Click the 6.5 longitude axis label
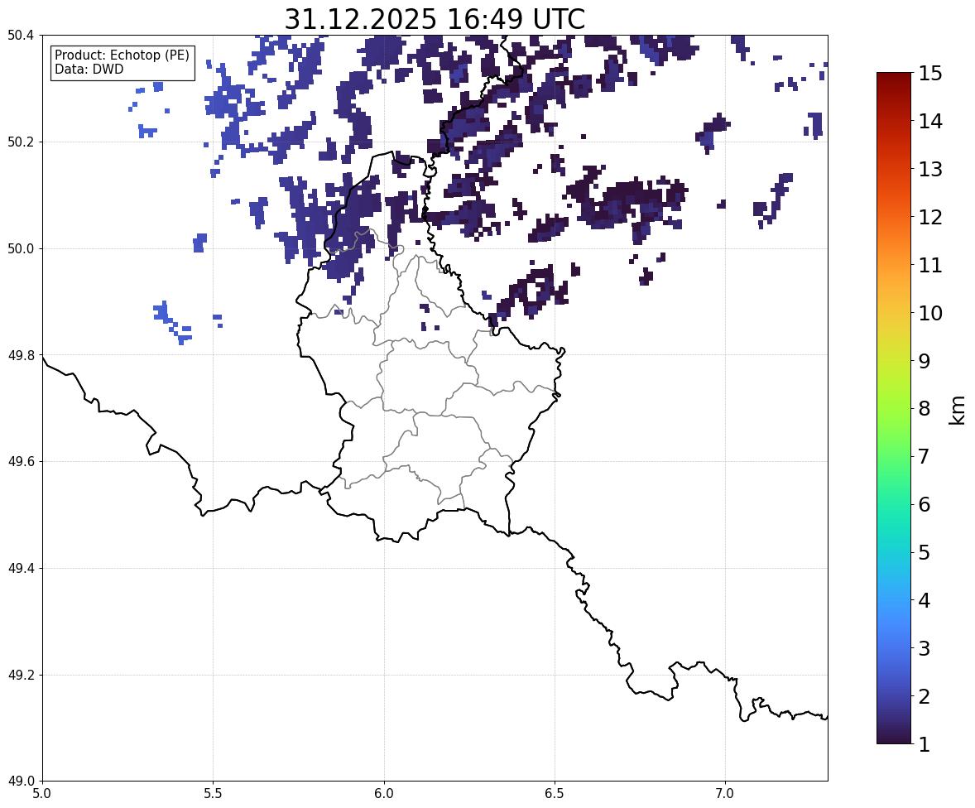The width and height of the screenshot is (975, 808). coord(554,794)
